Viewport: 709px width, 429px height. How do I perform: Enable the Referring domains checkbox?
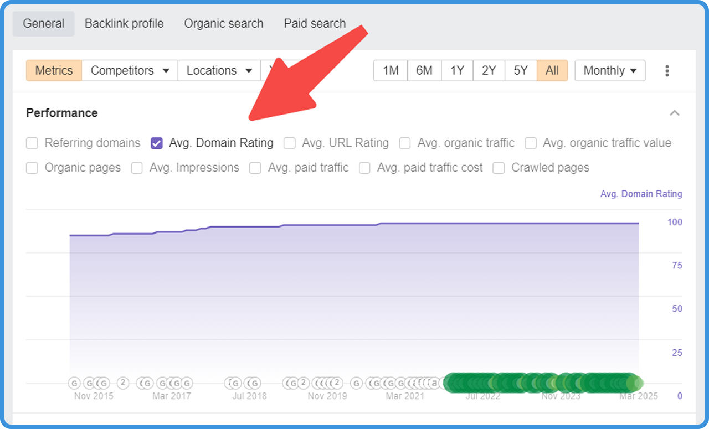point(33,143)
